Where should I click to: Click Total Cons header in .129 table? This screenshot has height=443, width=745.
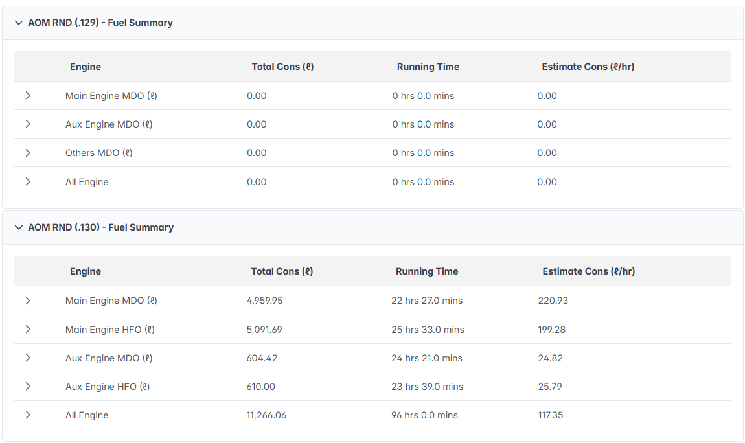coord(282,67)
